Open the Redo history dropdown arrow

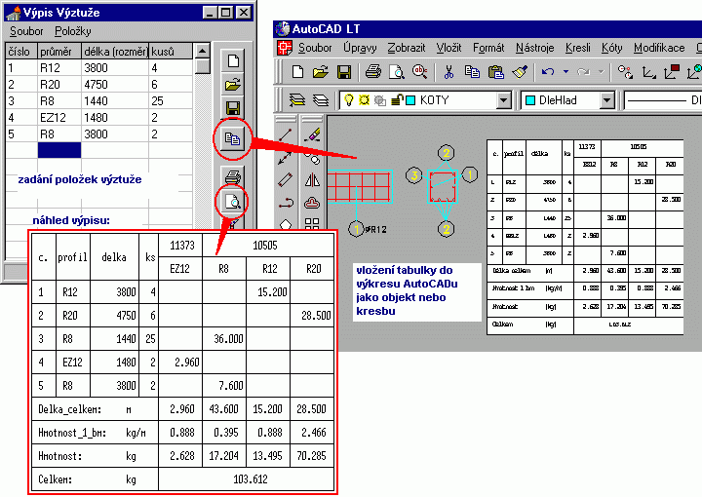[x=602, y=71]
